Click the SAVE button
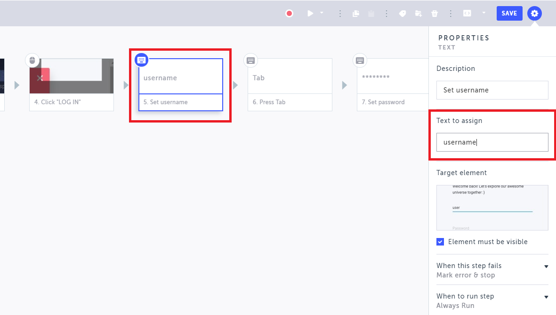 (509, 14)
